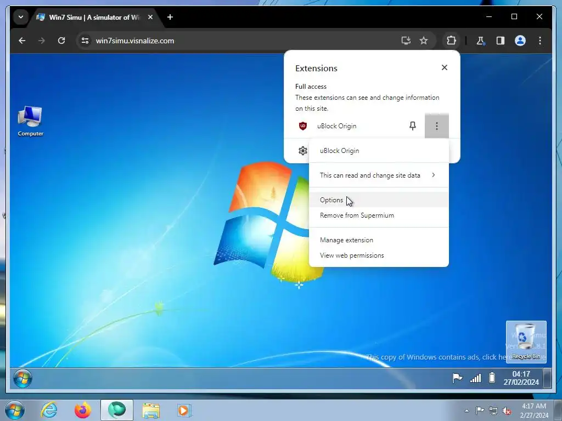
Task: Select uBlock Origin header menu entry
Action: [379, 151]
